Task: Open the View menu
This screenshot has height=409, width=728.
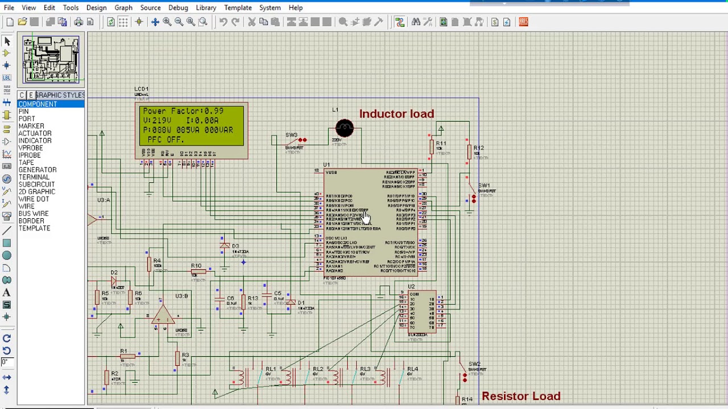Action: (28, 7)
